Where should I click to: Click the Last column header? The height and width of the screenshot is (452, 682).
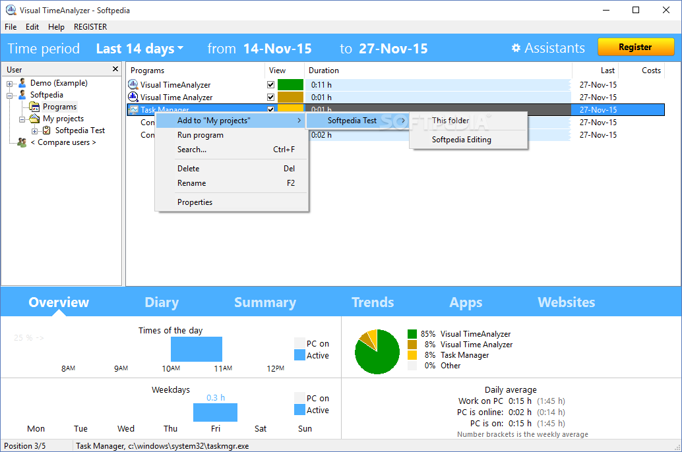point(596,71)
